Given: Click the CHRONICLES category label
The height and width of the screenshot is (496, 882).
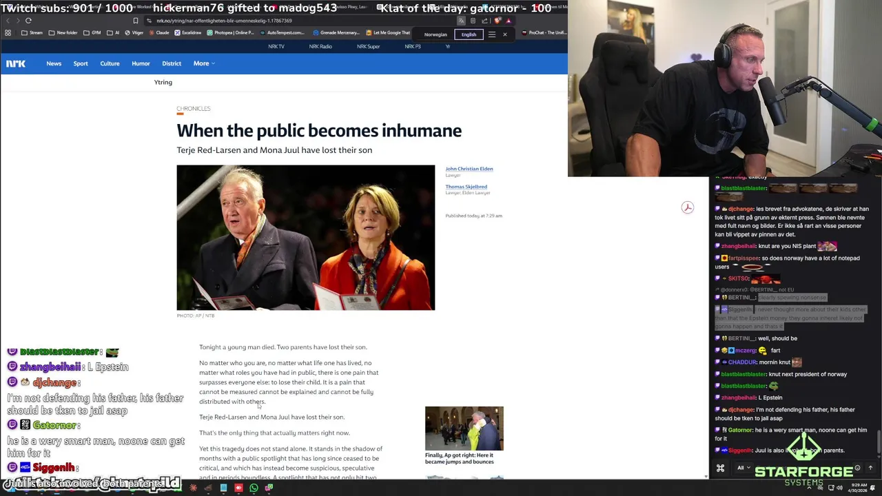Looking at the screenshot, I should [194, 108].
